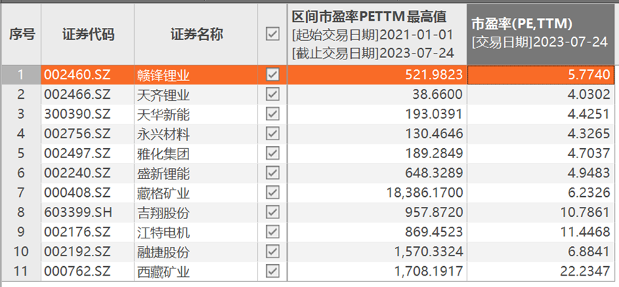Click the current PE cell 4.0302
This screenshot has width=619, height=287.
tap(540, 94)
